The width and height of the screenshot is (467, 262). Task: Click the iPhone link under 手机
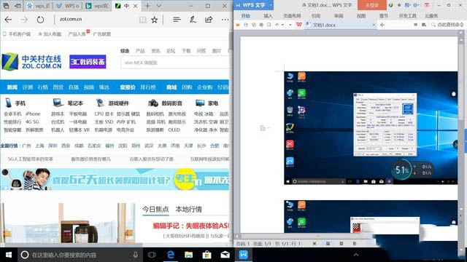[x=33, y=114]
